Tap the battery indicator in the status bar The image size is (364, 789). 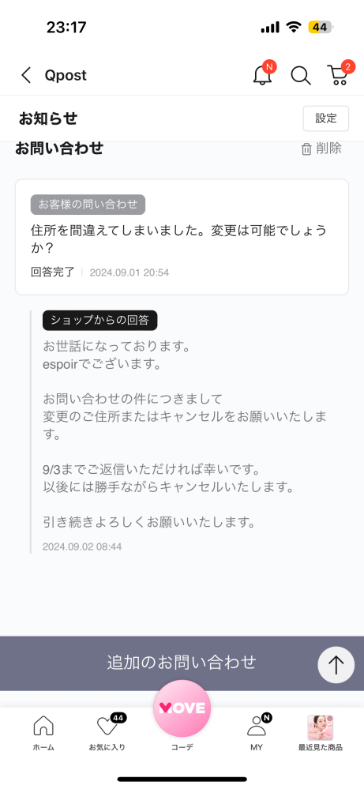[x=321, y=27]
